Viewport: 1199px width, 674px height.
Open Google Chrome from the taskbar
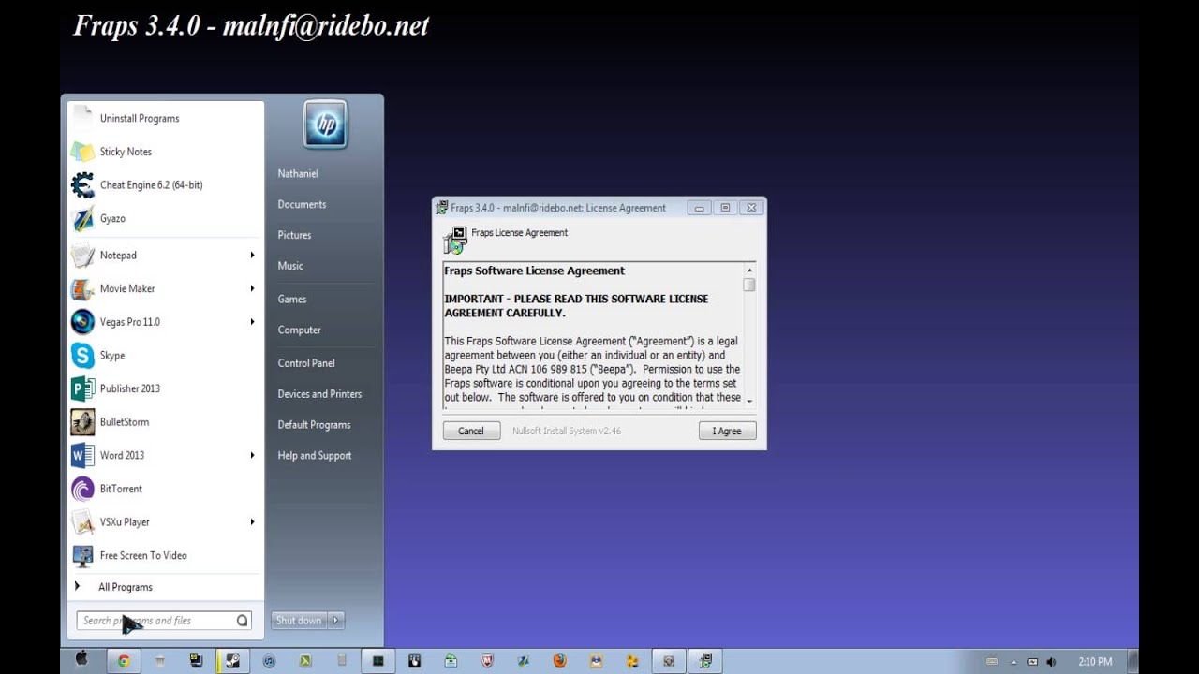coord(123,661)
